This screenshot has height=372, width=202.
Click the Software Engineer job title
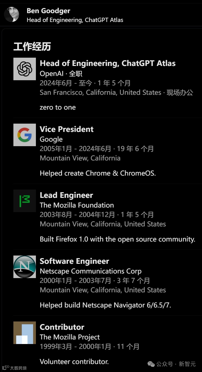coord(74,261)
